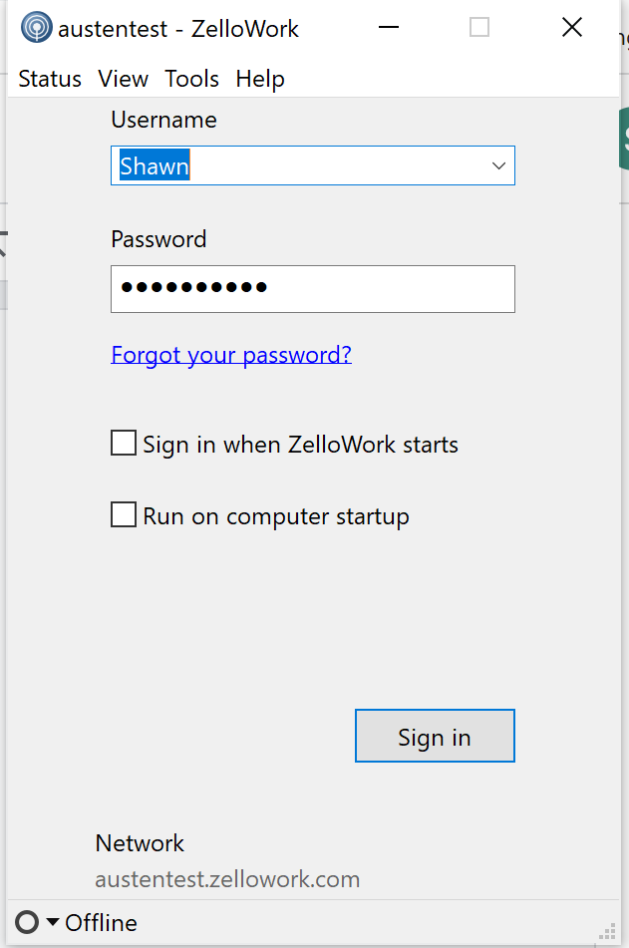The height and width of the screenshot is (948, 629).
Task: Maximize the ZelloWork window
Action: coord(479,28)
